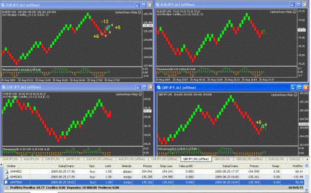
Task: Click the -13 trade label on EURJPY chart
Action: (104, 21)
